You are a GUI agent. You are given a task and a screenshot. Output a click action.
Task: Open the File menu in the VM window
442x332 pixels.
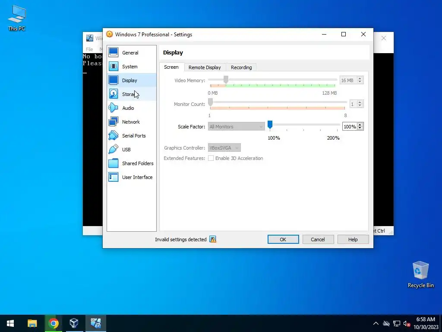(x=89, y=49)
